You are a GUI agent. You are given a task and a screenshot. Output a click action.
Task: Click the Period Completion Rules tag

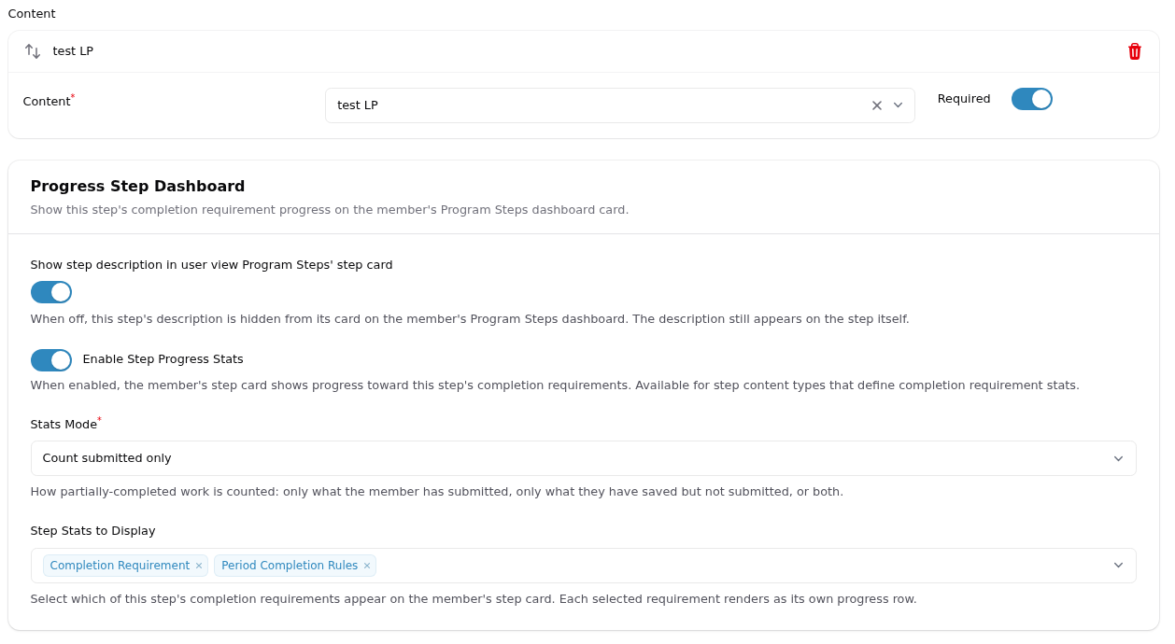point(290,566)
